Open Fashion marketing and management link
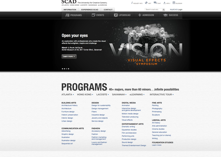This screenshot has height=157, width=221. pyautogui.click(x=99, y=138)
